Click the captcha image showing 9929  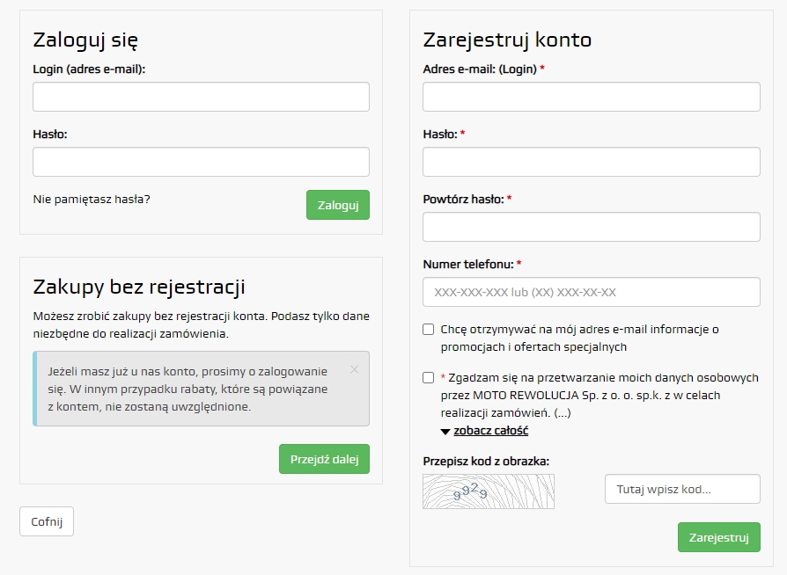coord(489,491)
